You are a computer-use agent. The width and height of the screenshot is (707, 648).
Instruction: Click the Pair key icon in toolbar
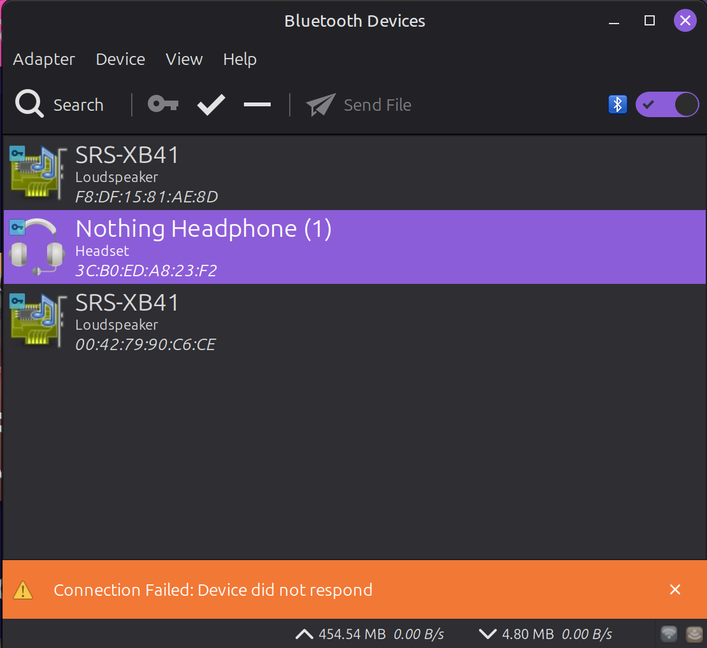[163, 104]
